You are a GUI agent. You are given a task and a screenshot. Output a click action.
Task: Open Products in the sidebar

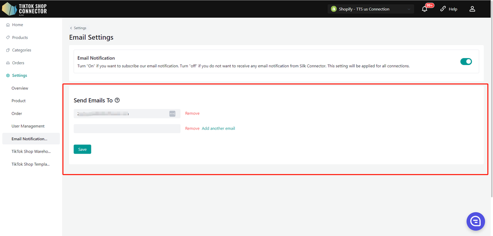click(x=20, y=38)
